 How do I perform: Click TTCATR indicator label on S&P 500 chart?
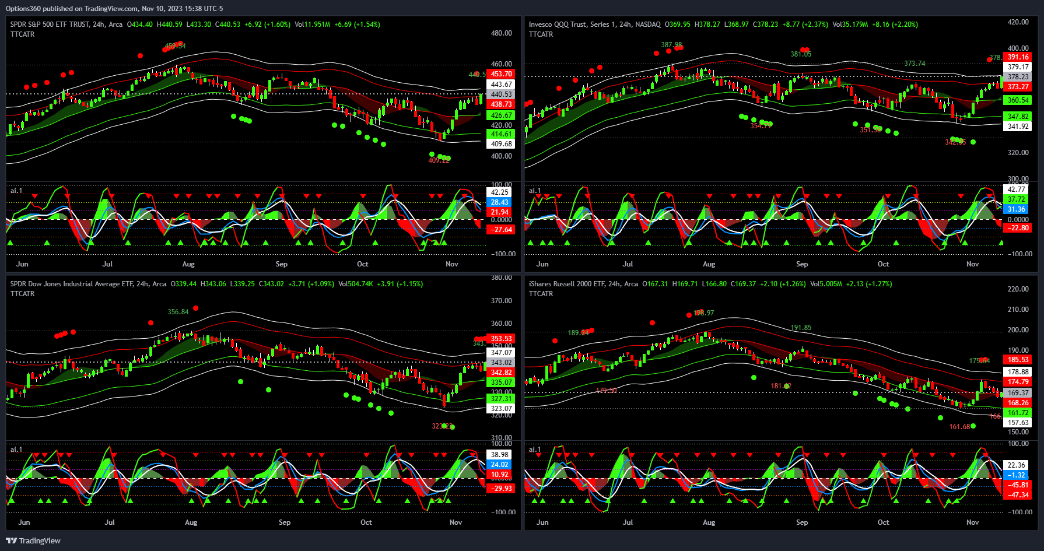point(22,34)
